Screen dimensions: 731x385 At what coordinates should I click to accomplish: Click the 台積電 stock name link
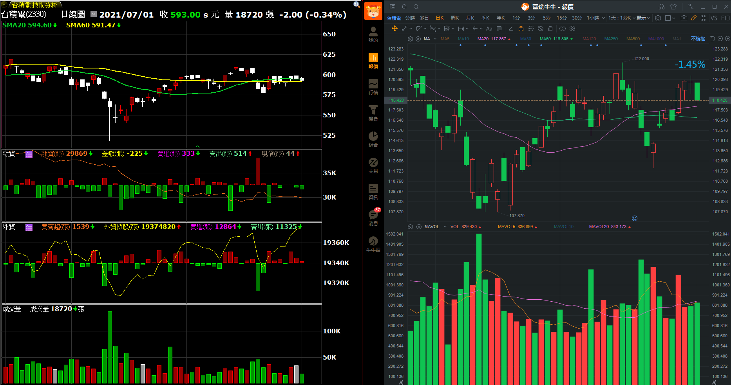pos(394,18)
